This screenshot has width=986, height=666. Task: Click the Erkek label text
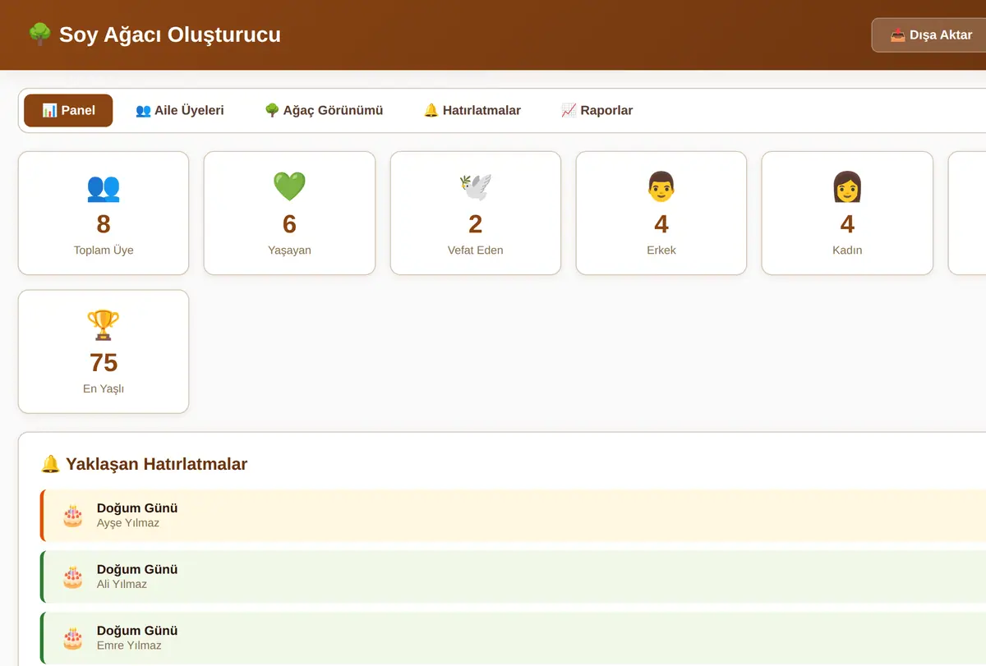(661, 250)
